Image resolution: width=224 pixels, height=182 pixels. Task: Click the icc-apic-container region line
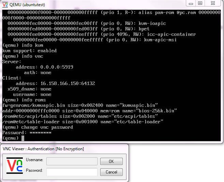[102, 34]
